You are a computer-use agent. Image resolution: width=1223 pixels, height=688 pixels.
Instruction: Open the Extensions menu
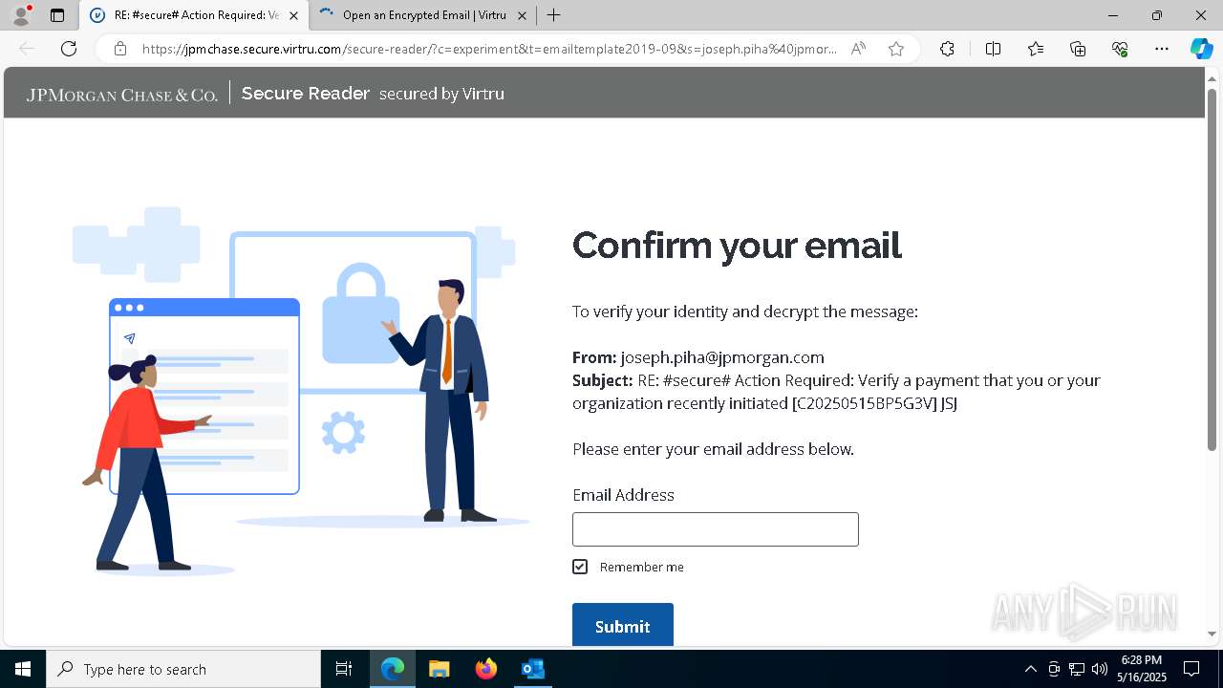pyautogui.click(x=947, y=49)
